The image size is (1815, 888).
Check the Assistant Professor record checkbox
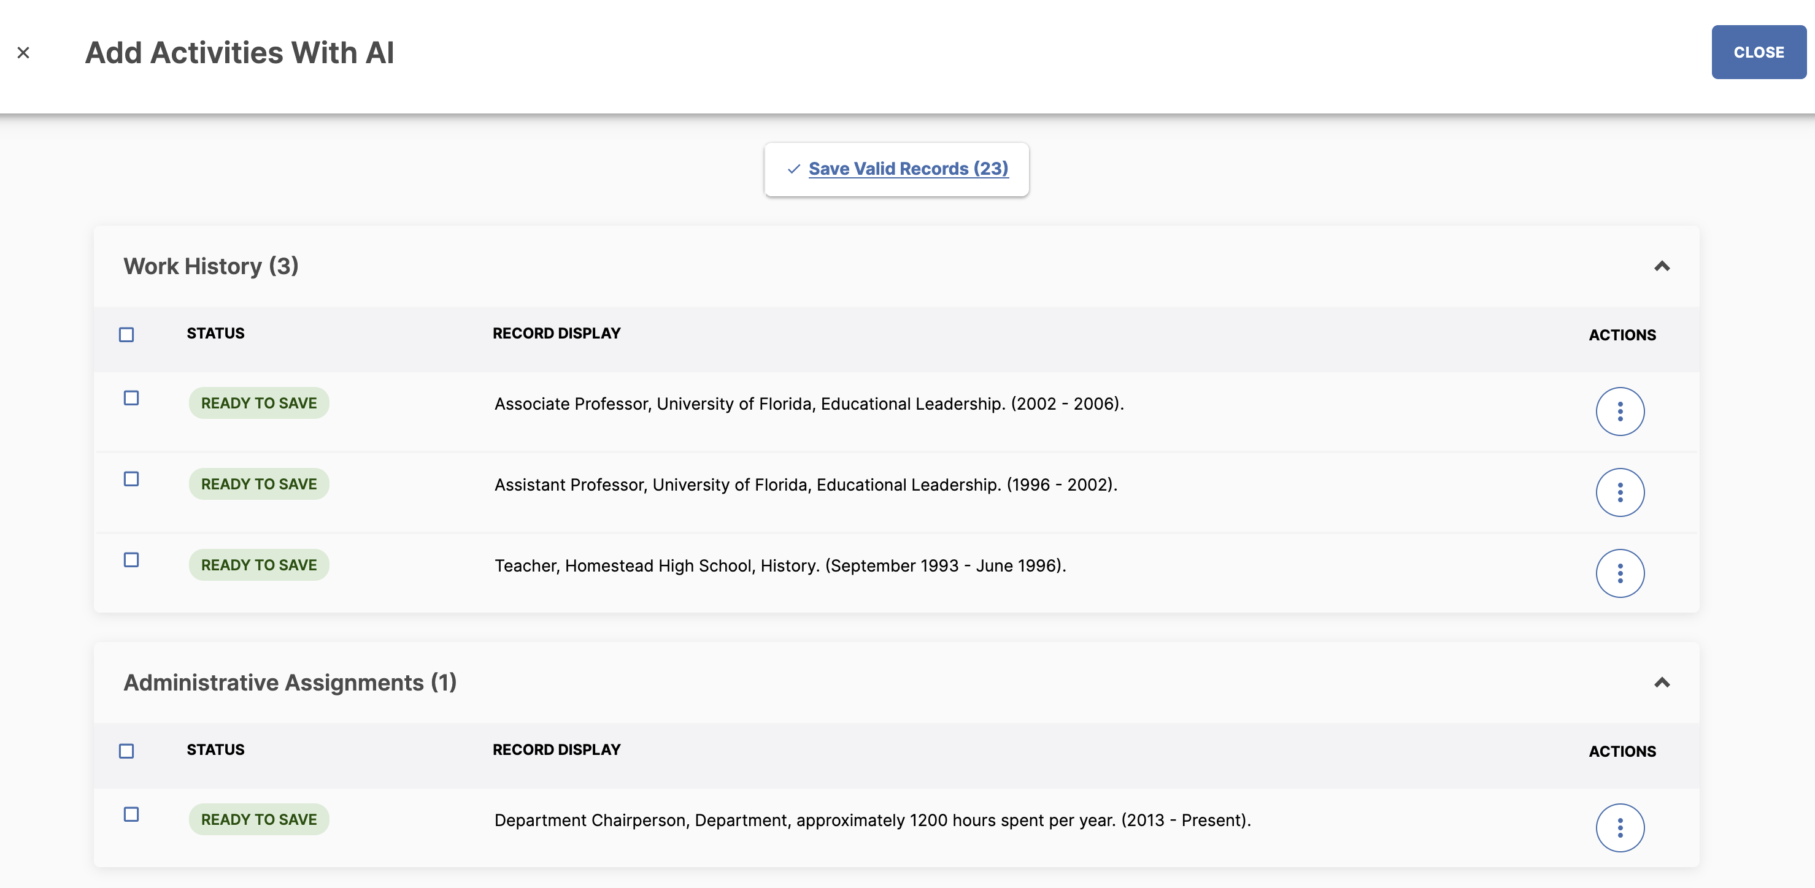tap(131, 479)
